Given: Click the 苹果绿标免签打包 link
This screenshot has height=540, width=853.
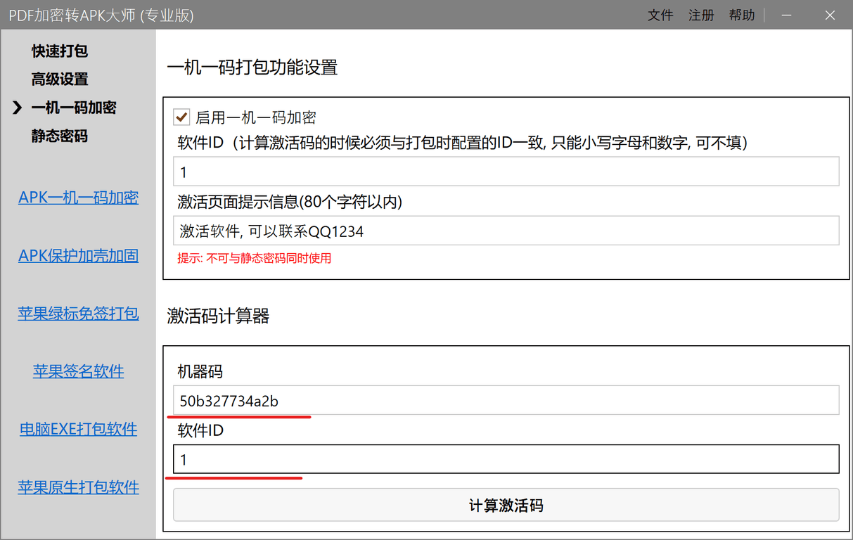Looking at the screenshot, I should (78, 313).
